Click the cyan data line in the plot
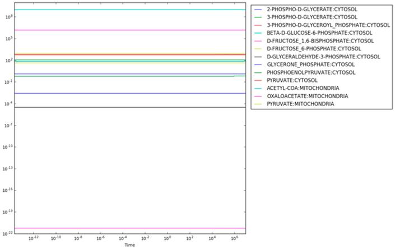395x249 pixels. point(129,10)
